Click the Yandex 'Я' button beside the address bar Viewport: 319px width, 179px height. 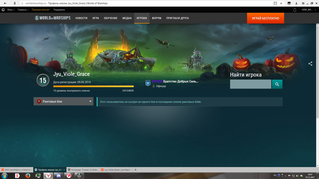(15, 3)
